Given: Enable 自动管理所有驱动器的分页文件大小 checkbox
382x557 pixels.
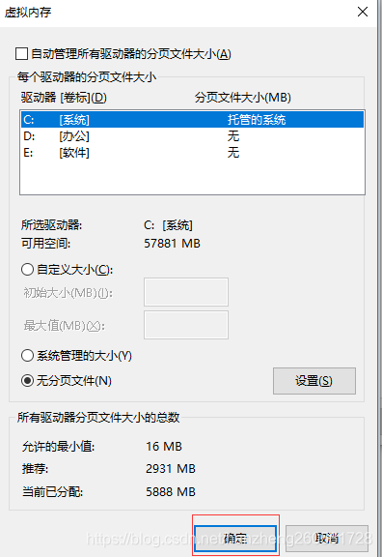Looking at the screenshot, I should [21, 54].
